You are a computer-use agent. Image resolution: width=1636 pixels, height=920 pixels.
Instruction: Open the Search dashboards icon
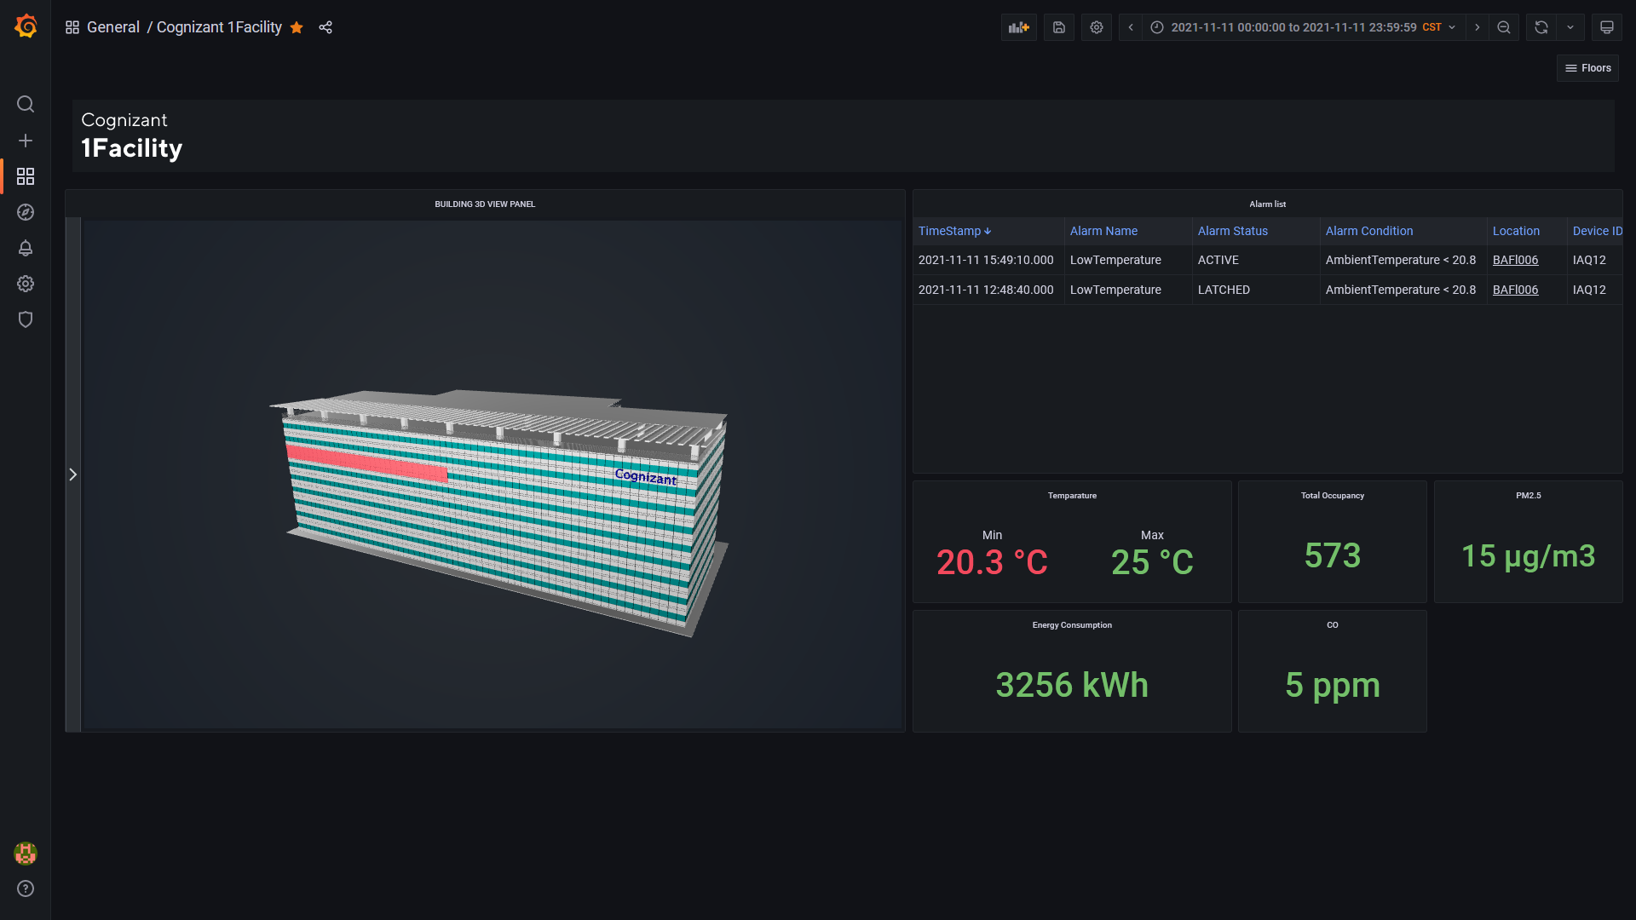[25, 104]
